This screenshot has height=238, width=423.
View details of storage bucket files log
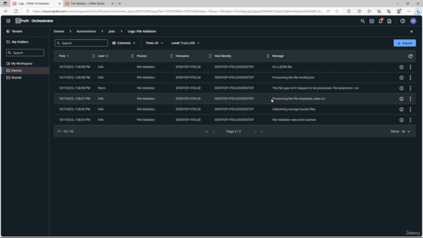(x=401, y=109)
